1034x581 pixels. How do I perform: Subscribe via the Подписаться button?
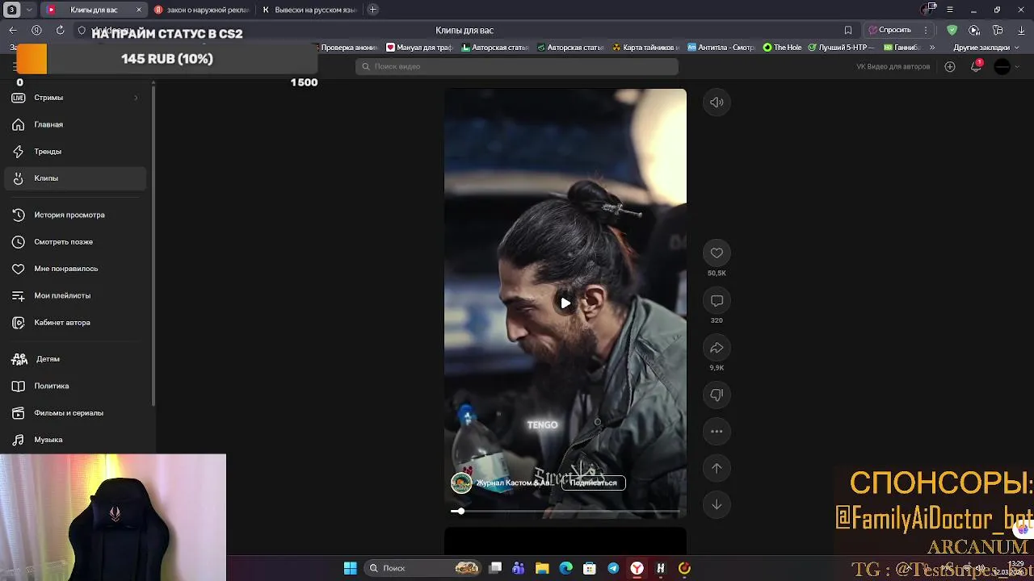click(x=593, y=483)
